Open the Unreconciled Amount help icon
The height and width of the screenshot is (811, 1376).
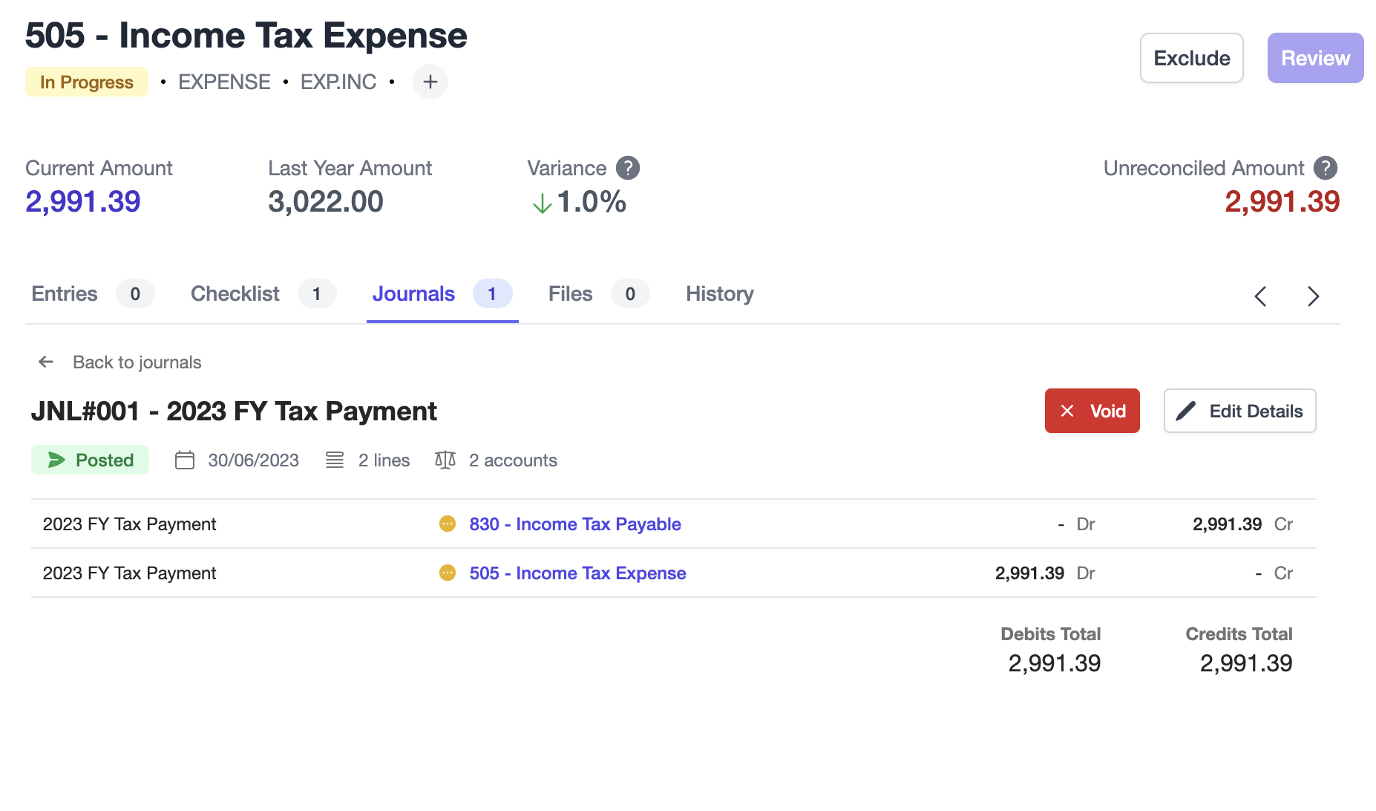pos(1326,168)
